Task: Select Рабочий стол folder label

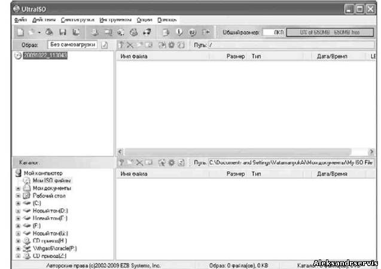Action: [49, 196]
